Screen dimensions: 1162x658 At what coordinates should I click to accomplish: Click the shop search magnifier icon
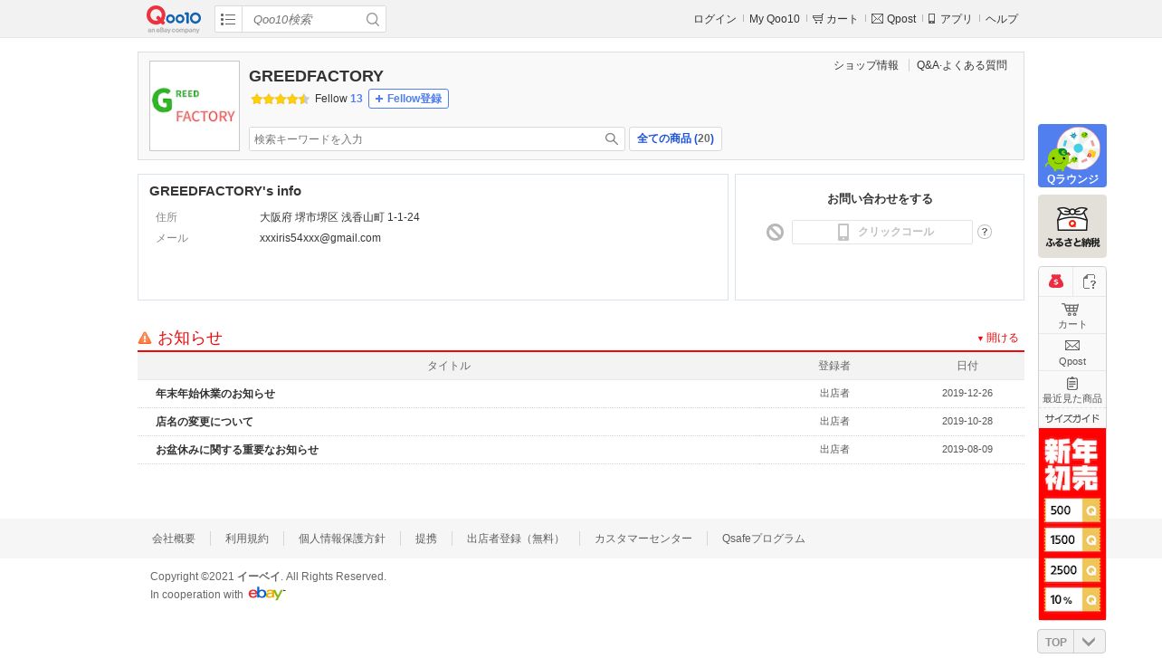[613, 139]
